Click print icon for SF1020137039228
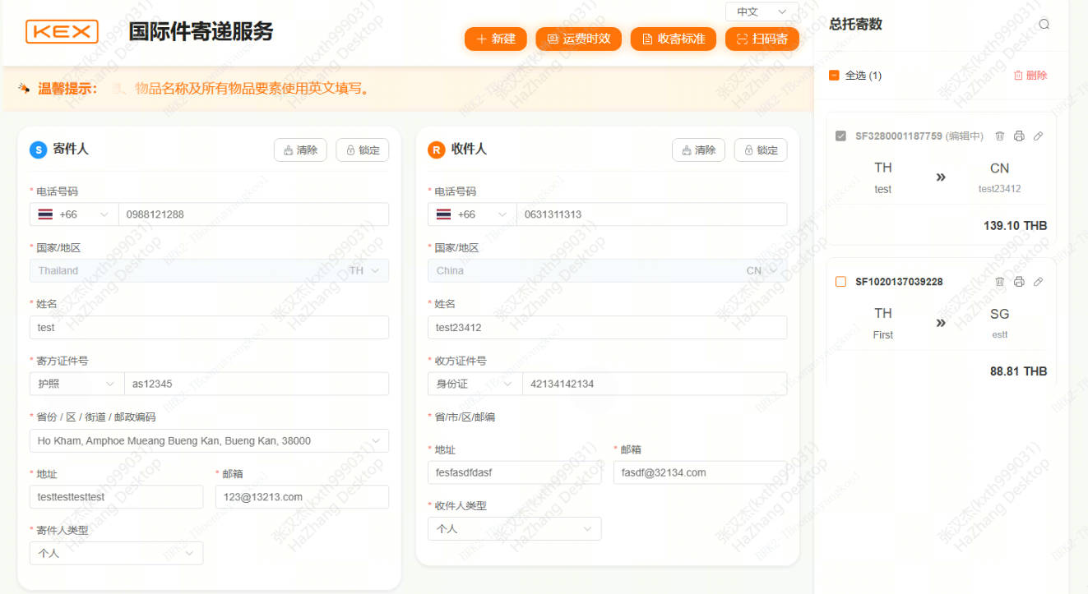Image resolution: width=1088 pixels, height=594 pixels. point(1019,282)
